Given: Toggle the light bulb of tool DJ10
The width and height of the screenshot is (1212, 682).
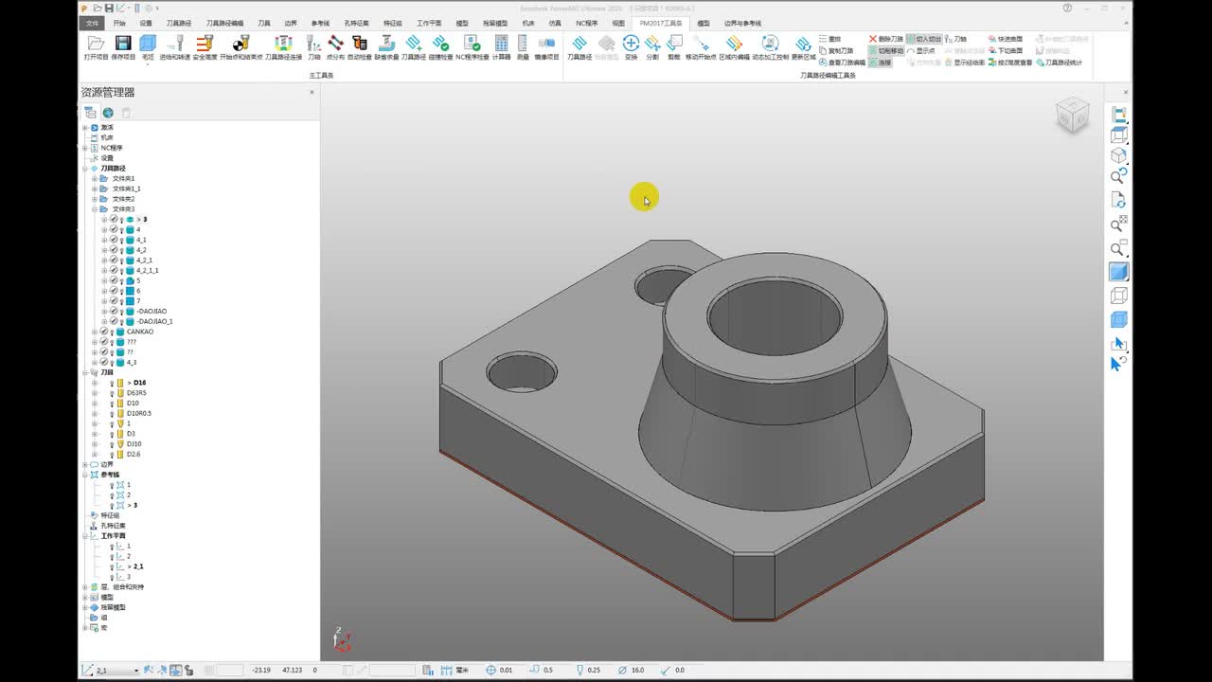Looking at the screenshot, I should click(112, 444).
